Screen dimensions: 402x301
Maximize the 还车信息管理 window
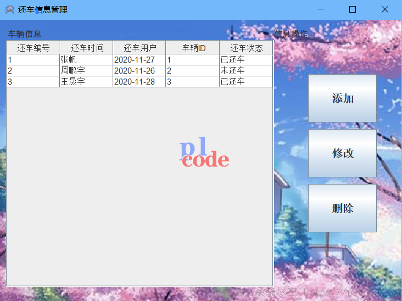353,9
